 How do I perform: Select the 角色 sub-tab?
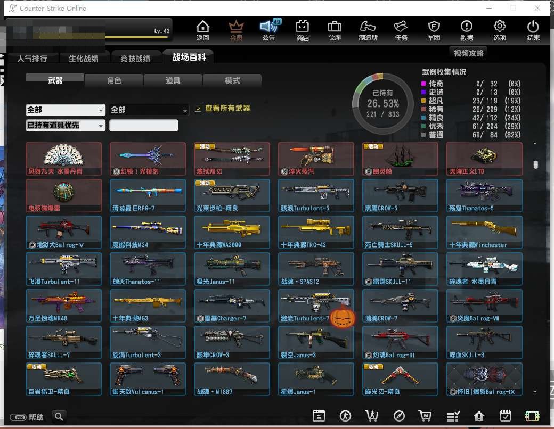tap(114, 80)
